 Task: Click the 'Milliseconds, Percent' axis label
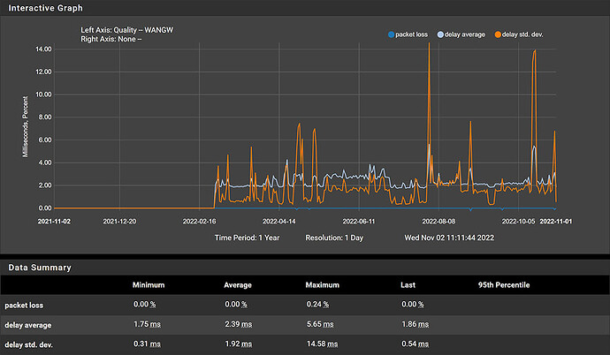[26, 126]
